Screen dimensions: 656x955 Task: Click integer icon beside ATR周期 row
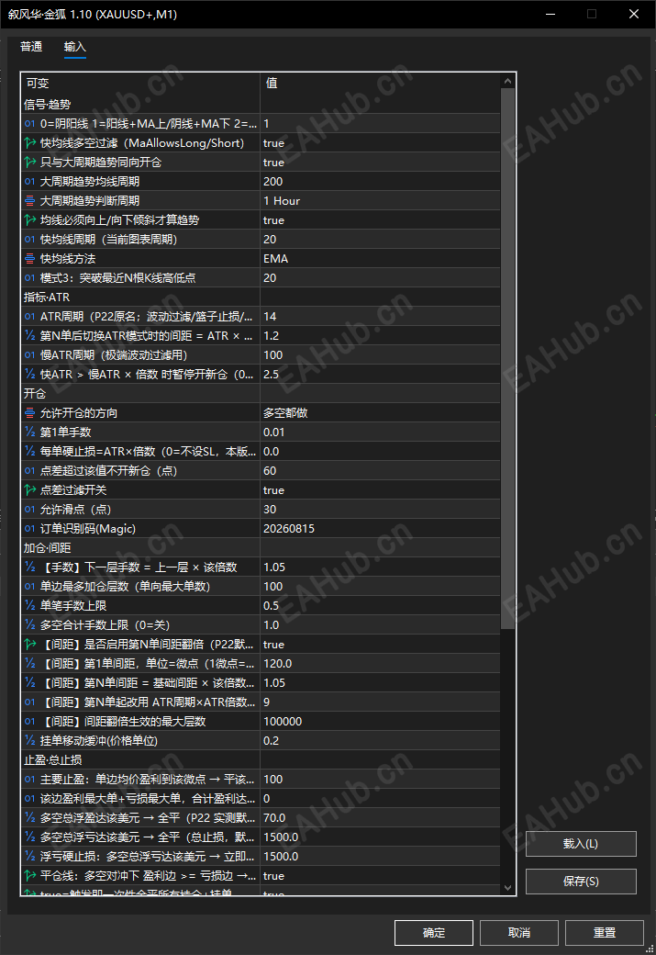pos(29,317)
